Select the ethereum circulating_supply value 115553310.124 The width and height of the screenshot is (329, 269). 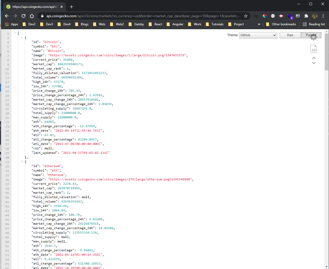[85, 233]
